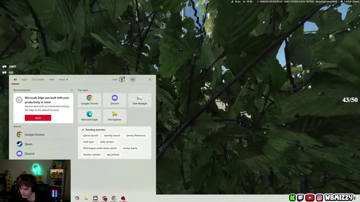Image resolution: width=360 pixels, height=202 pixels.
Task: Switch to the All tab
Action: (15, 79)
